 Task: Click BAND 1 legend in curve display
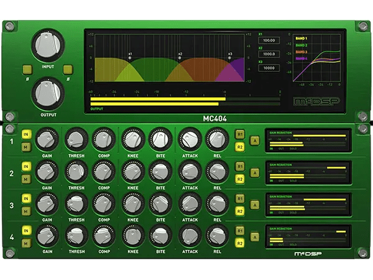click(x=301, y=39)
